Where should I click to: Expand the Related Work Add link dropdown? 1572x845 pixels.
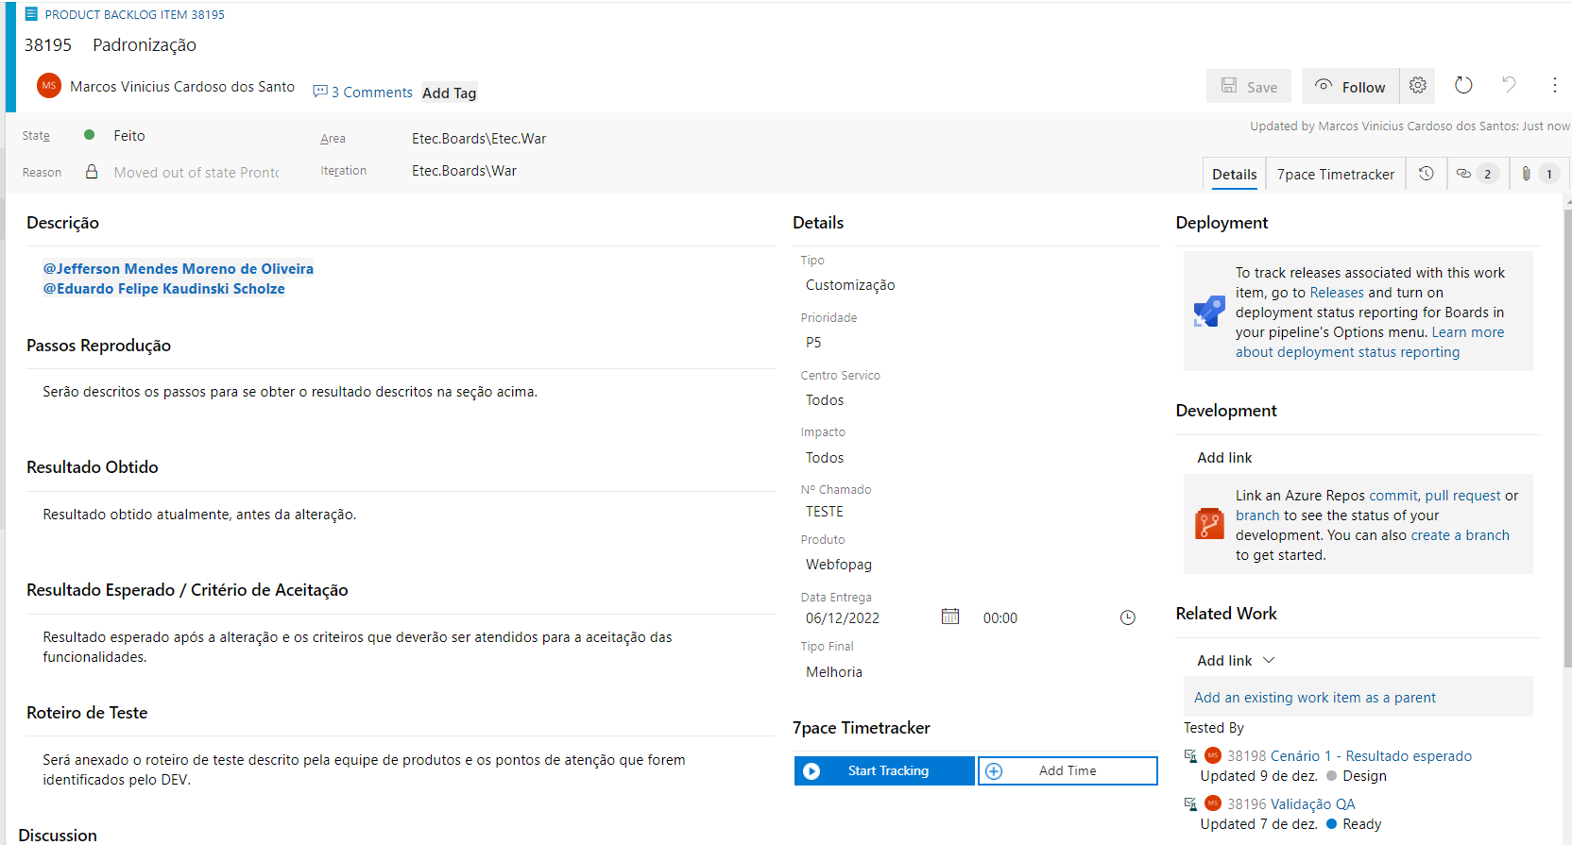1236,660
